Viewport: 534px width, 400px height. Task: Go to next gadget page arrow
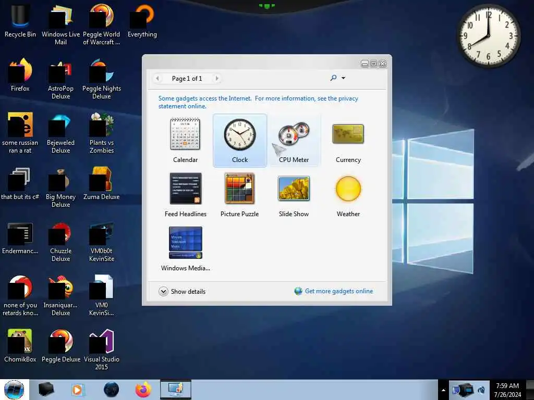click(217, 79)
